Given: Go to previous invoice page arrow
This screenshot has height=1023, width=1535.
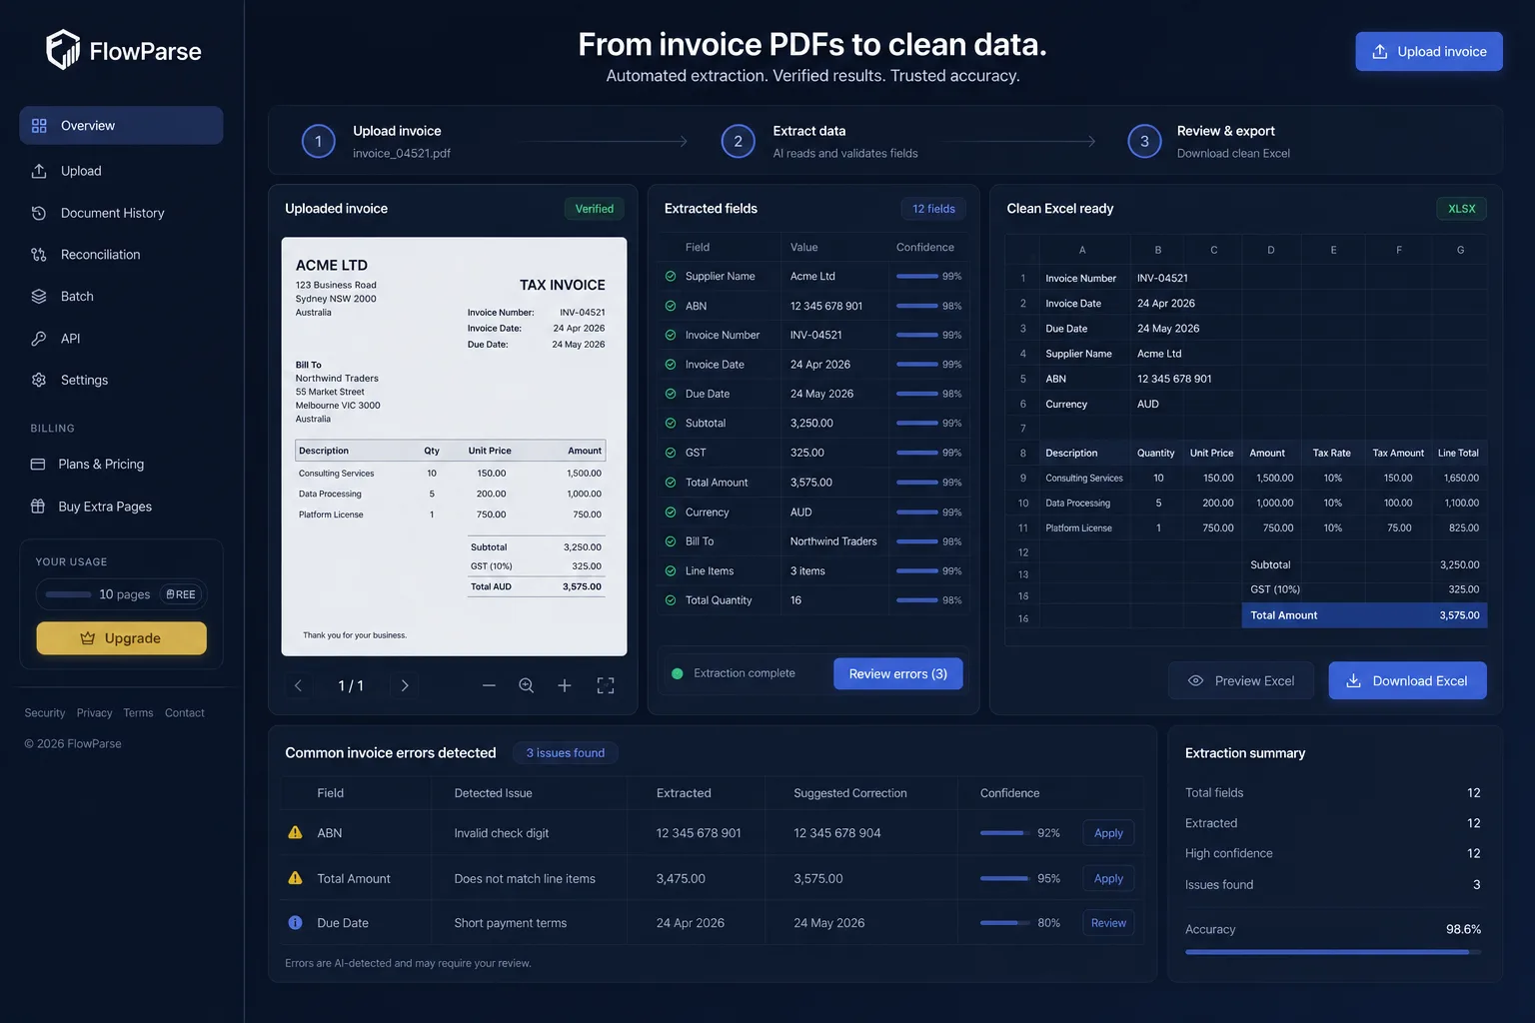Looking at the screenshot, I should pyautogui.click(x=298, y=685).
